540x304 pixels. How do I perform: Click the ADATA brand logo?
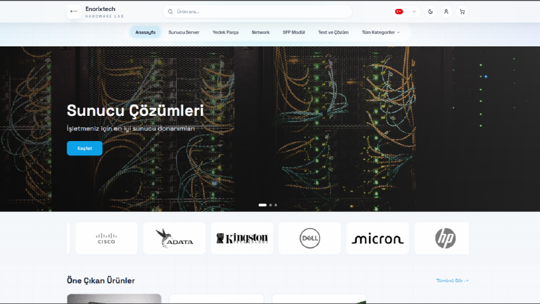point(174,238)
